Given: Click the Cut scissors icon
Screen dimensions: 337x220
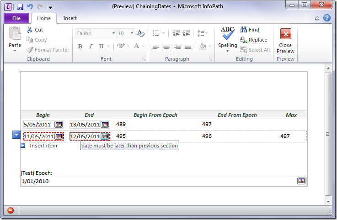Looking at the screenshot, I should 30,30.
